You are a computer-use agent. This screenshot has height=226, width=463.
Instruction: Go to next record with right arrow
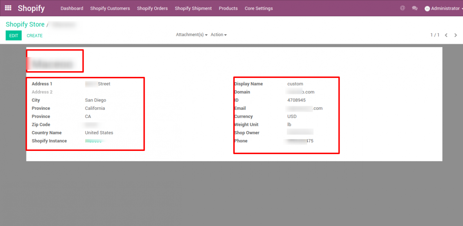pos(455,35)
